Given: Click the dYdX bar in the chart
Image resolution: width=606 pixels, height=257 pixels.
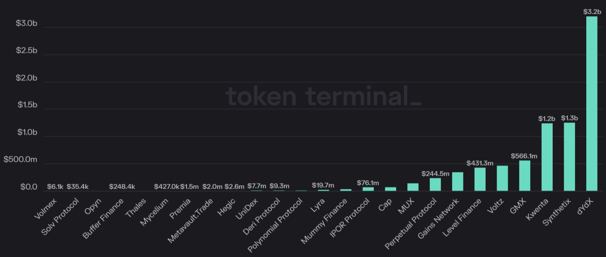Looking at the screenshot, I should tap(591, 104).
